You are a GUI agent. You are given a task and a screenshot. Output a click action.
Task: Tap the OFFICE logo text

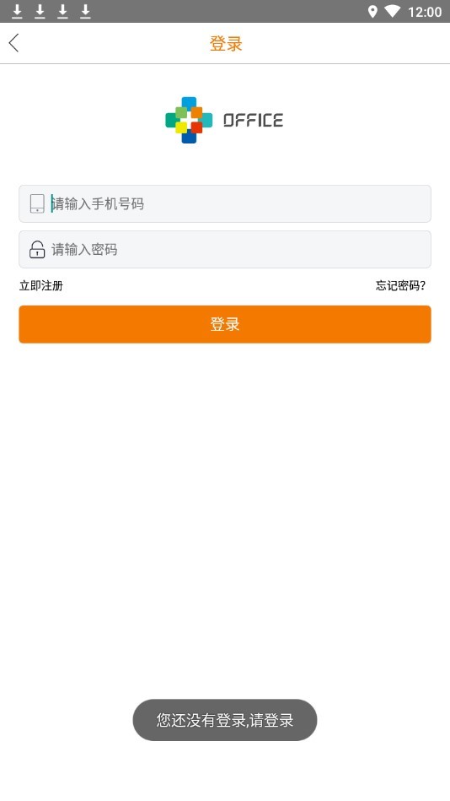click(253, 121)
